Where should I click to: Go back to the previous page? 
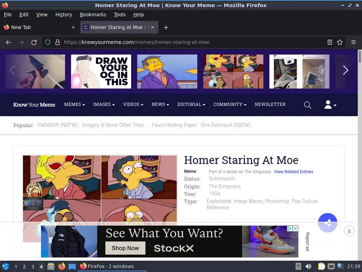click(8, 42)
